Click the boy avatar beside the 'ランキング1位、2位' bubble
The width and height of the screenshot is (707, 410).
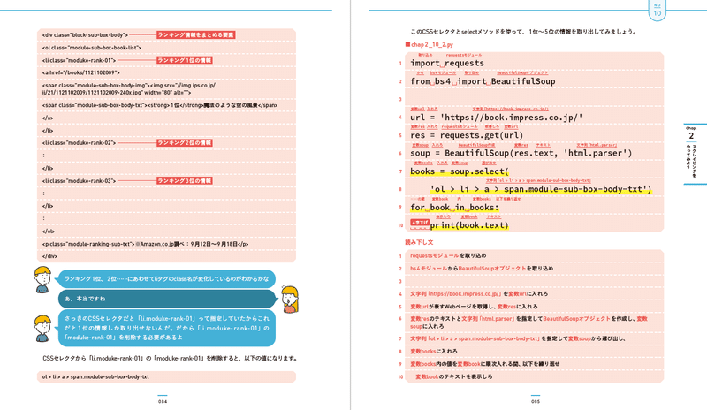42,279
